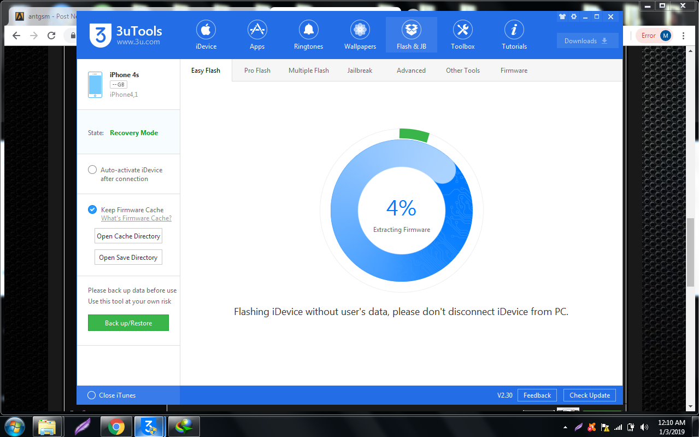Click the Recovery Mode state text
699x437 pixels.
click(134, 132)
